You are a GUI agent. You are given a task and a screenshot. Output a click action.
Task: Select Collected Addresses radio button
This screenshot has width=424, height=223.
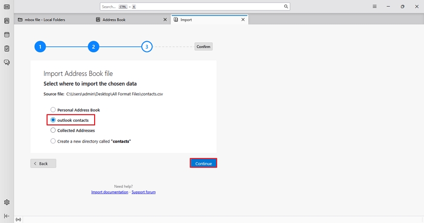(x=53, y=130)
